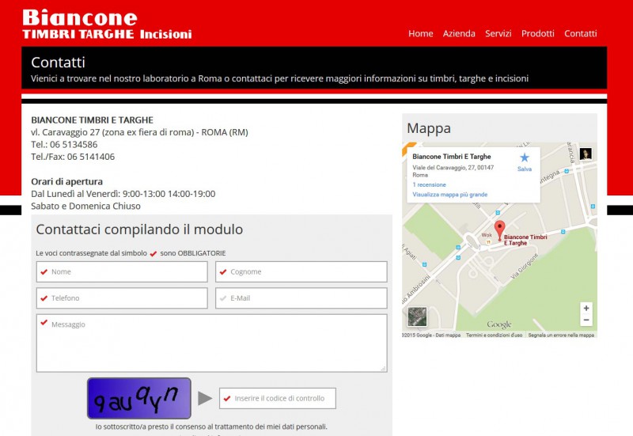
Task: Click the Google logo on the map
Action: click(499, 324)
